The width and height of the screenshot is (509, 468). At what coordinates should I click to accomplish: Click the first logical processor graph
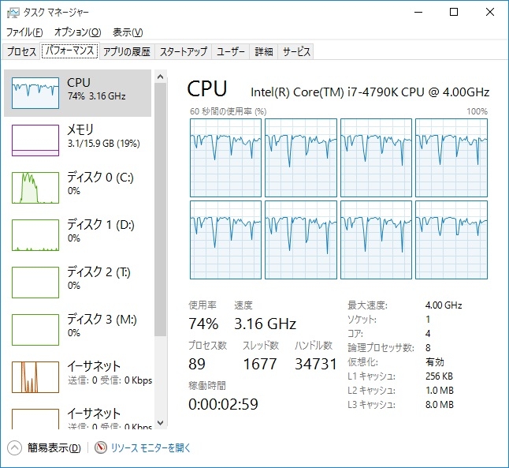click(225, 157)
